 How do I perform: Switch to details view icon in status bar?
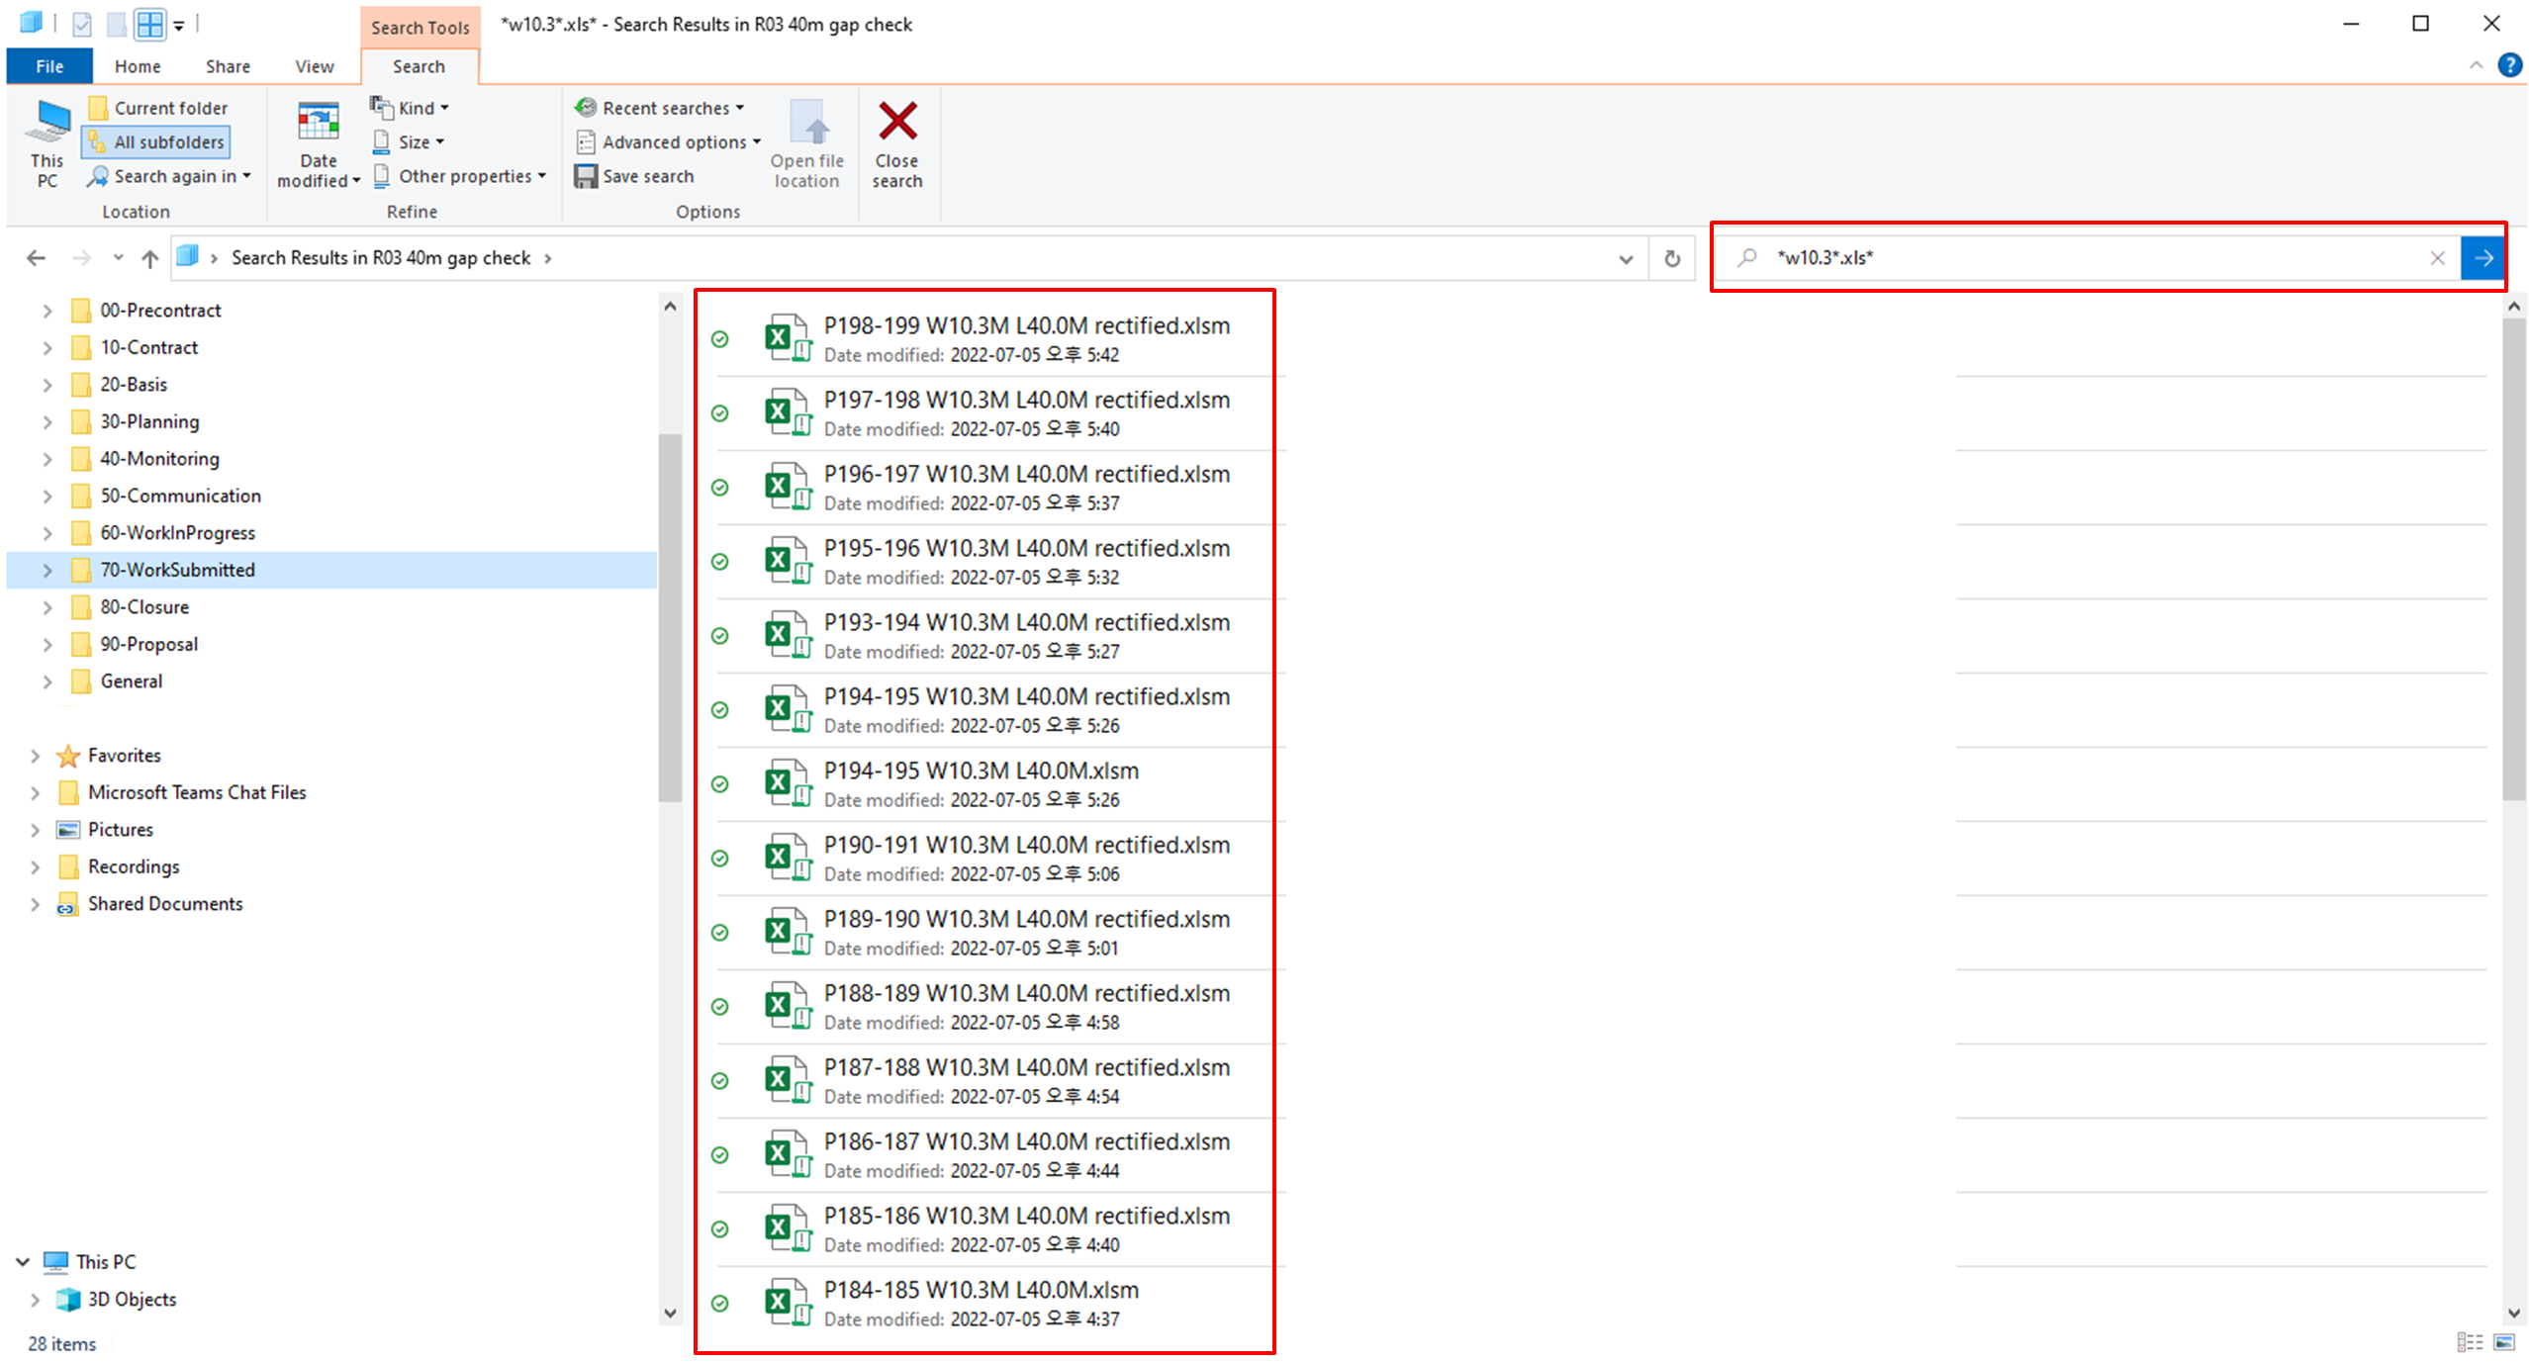coord(2469,1342)
